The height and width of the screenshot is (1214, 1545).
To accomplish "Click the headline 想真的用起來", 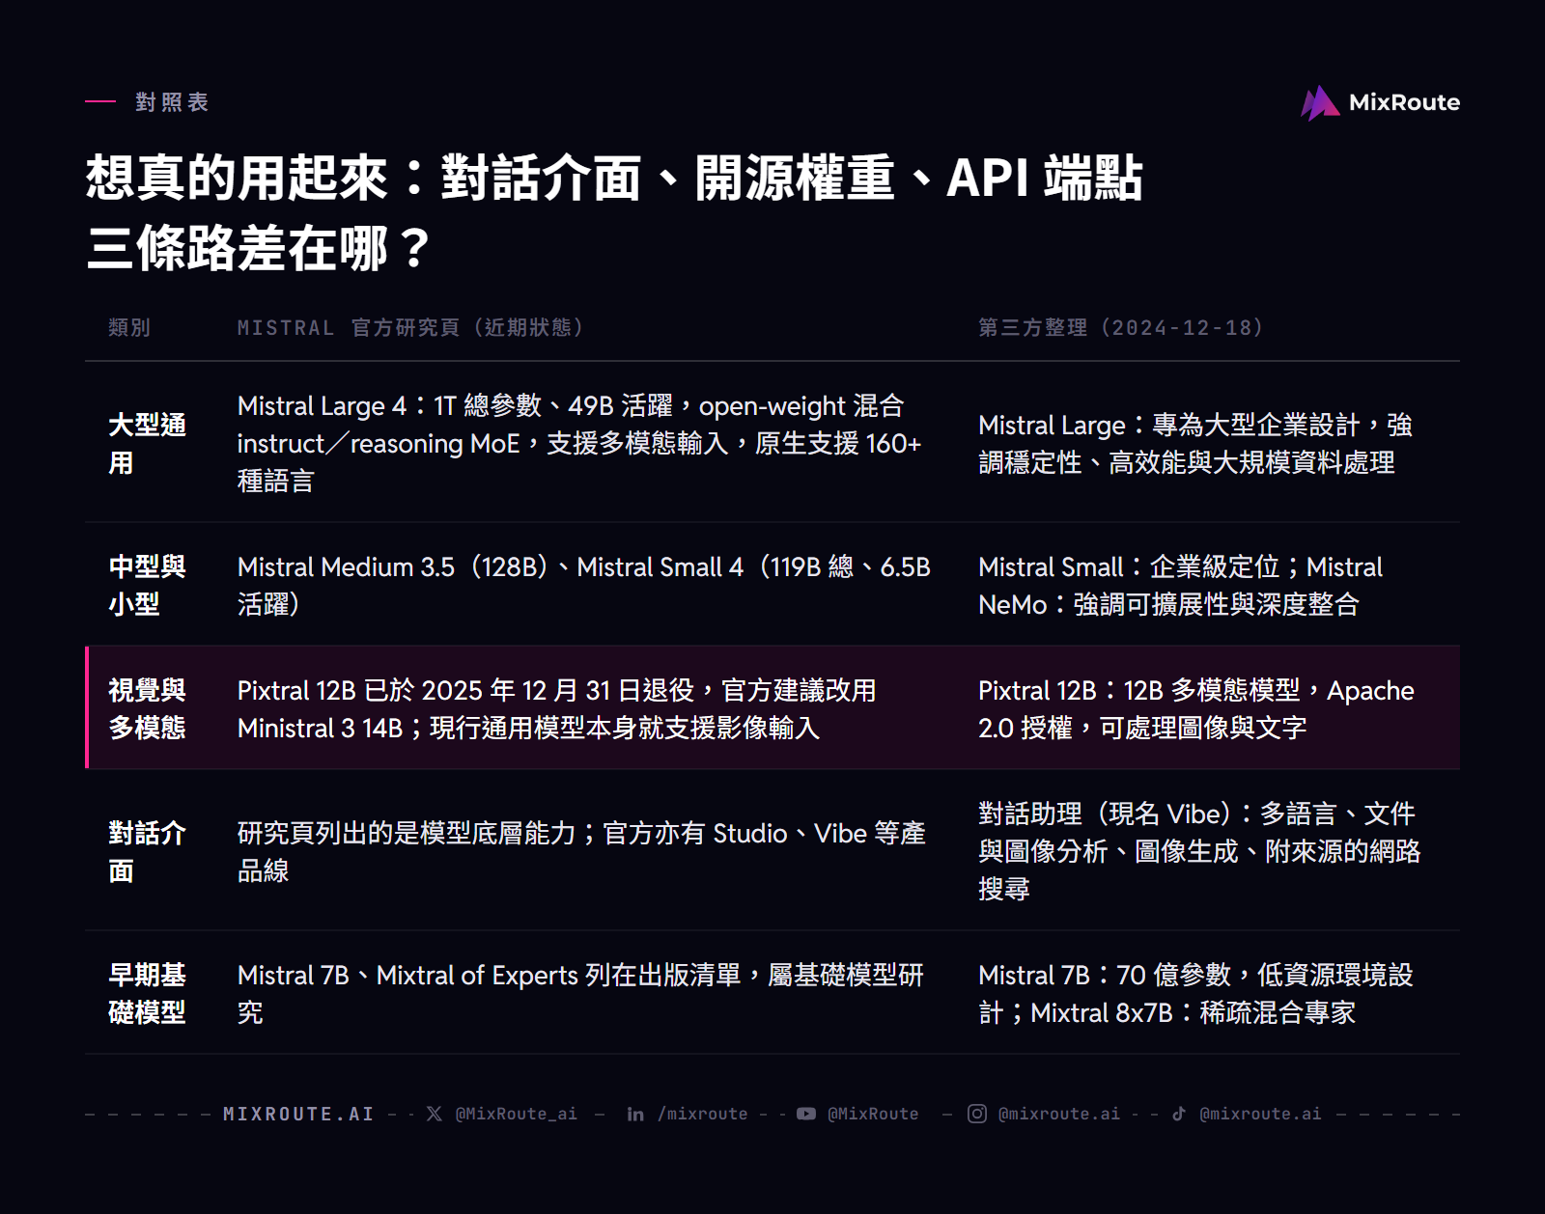I will point(614,212).
